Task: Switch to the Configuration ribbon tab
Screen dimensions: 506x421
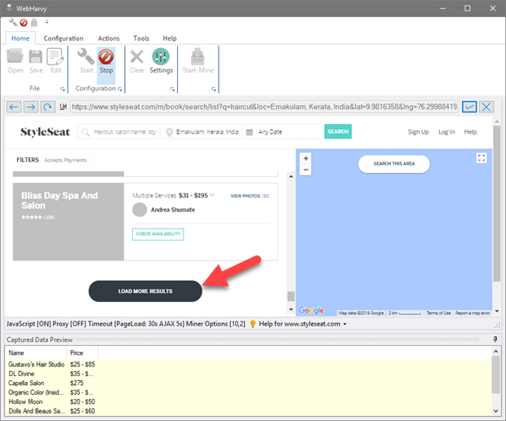Action: coord(64,38)
